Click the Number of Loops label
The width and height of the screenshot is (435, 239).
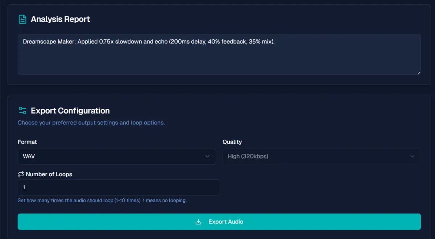49,174
